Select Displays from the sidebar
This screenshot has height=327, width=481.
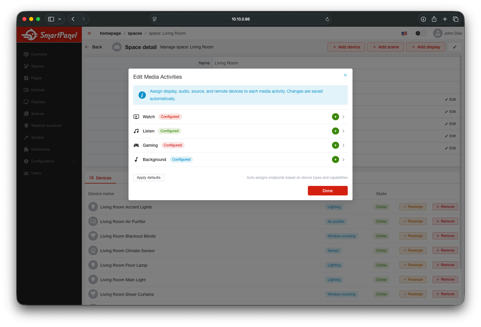click(38, 102)
